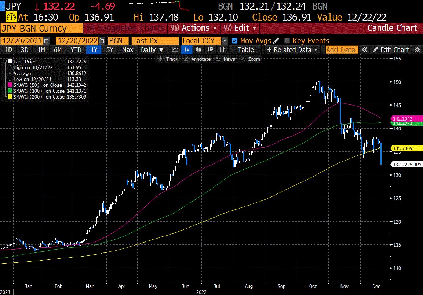Image resolution: width=423 pixels, height=295 pixels.
Task: Click the pencil icon beside Mov Avgs
Action: (276, 41)
